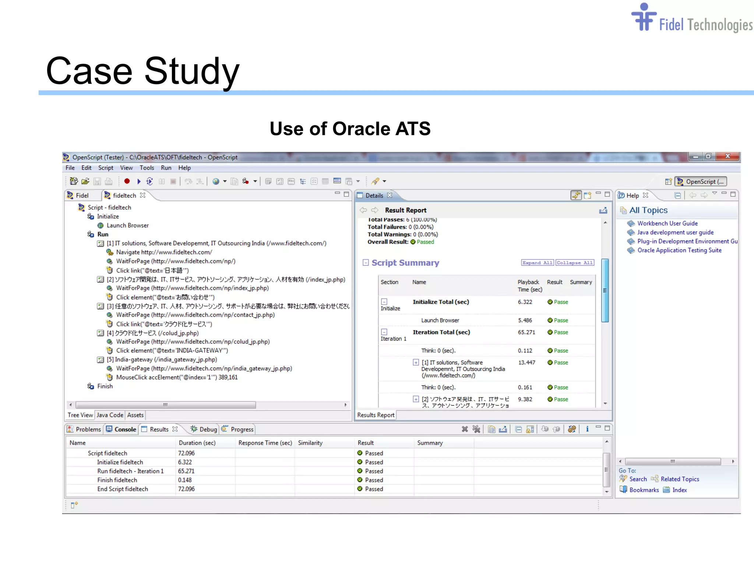Click the Remove all results icon
Image resolution: width=754 pixels, height=565 pixels.
(x=476, y=429)
